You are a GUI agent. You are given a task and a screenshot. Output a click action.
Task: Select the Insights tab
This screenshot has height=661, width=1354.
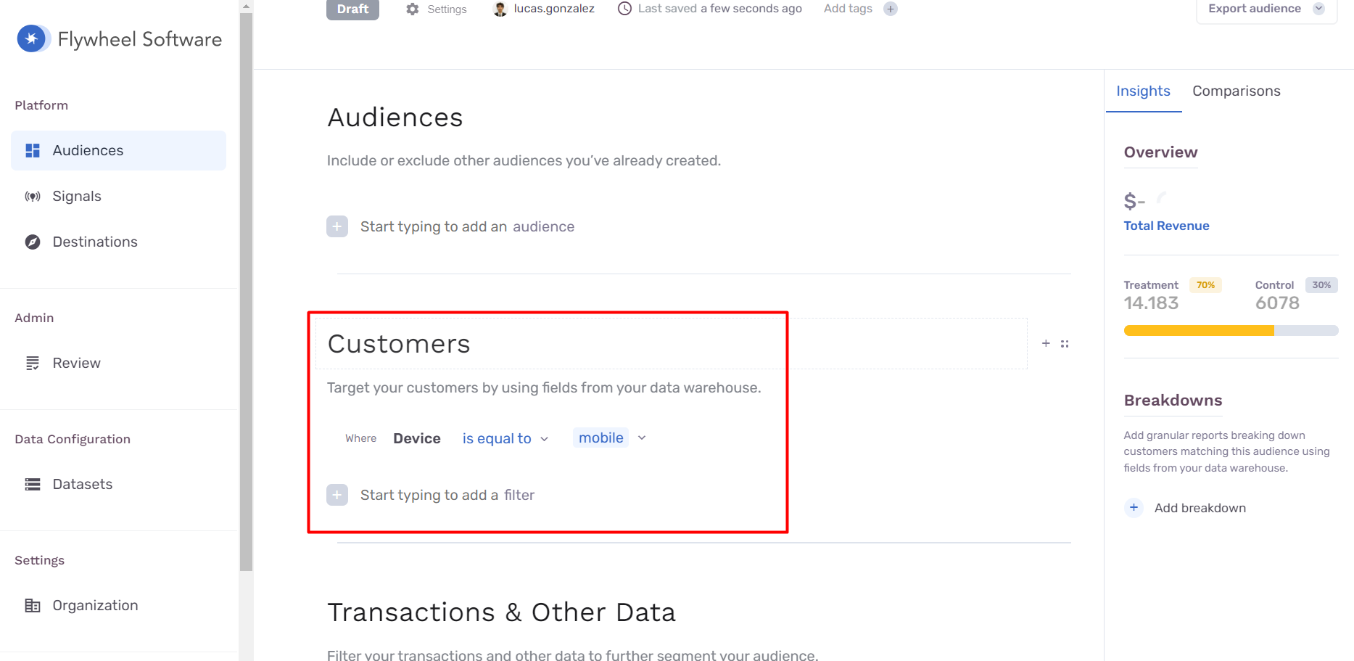coord(1143,91)
